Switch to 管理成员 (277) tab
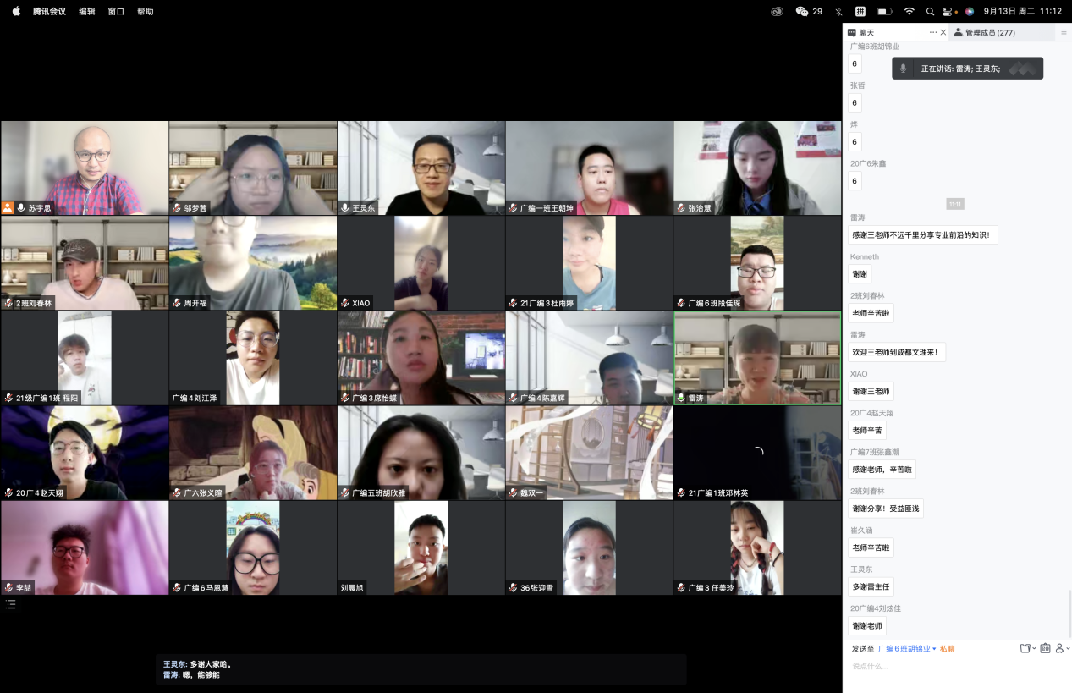 pos(984,32)
